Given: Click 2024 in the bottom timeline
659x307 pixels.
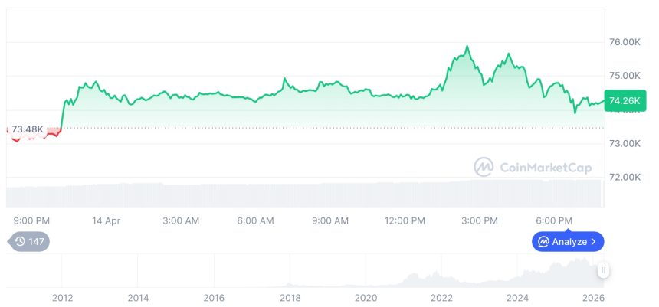Looking at the screenshot, I should [517, 298].
